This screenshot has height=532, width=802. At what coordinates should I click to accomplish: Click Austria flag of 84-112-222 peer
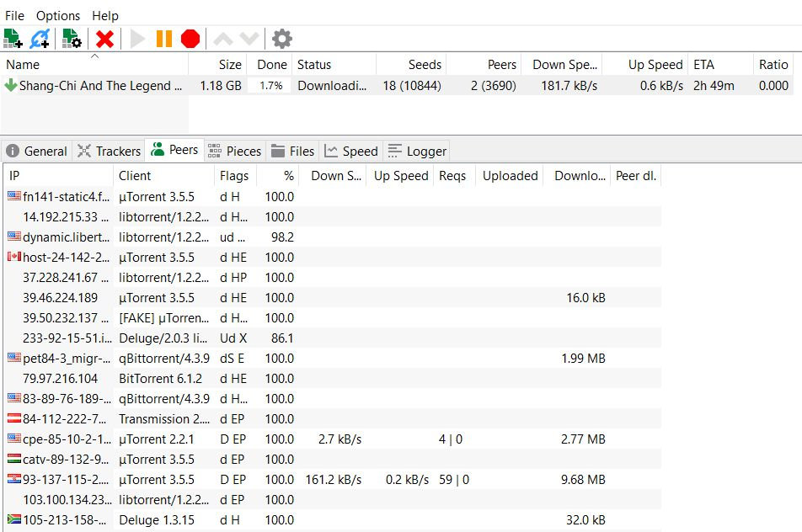pos(13,418)
